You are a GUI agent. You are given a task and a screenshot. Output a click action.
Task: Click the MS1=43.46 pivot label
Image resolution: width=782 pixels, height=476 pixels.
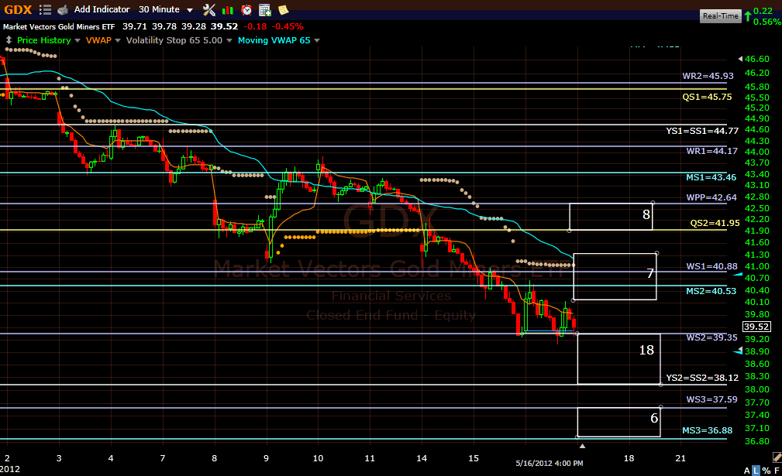(x=711, y=177)
